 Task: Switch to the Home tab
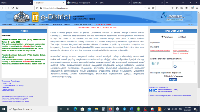16,2
